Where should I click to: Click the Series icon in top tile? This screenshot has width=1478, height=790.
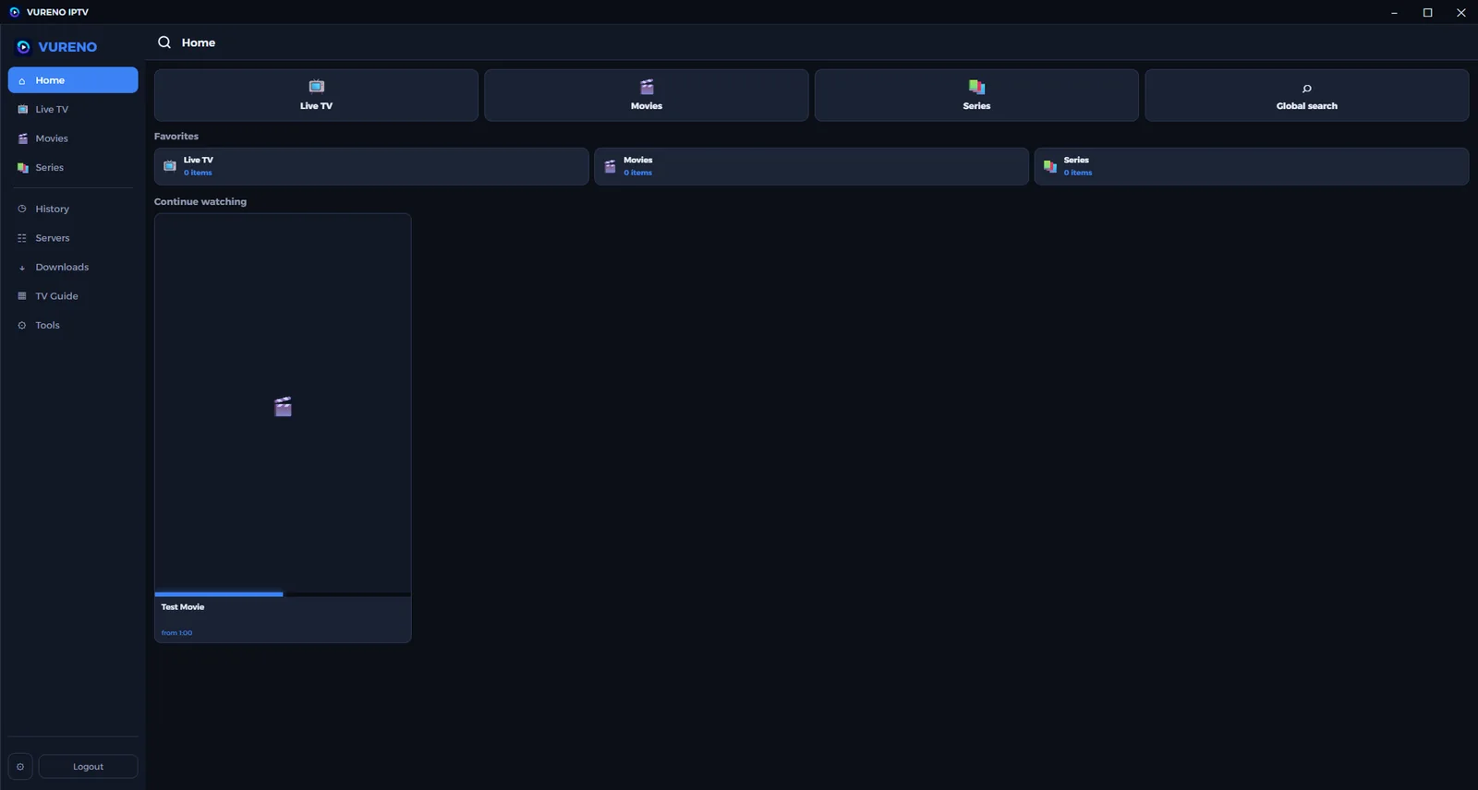976,87
